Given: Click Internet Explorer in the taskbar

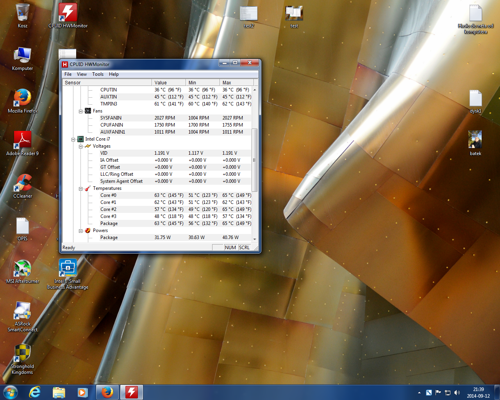Looking at the screenshot, I should point(35,392).
